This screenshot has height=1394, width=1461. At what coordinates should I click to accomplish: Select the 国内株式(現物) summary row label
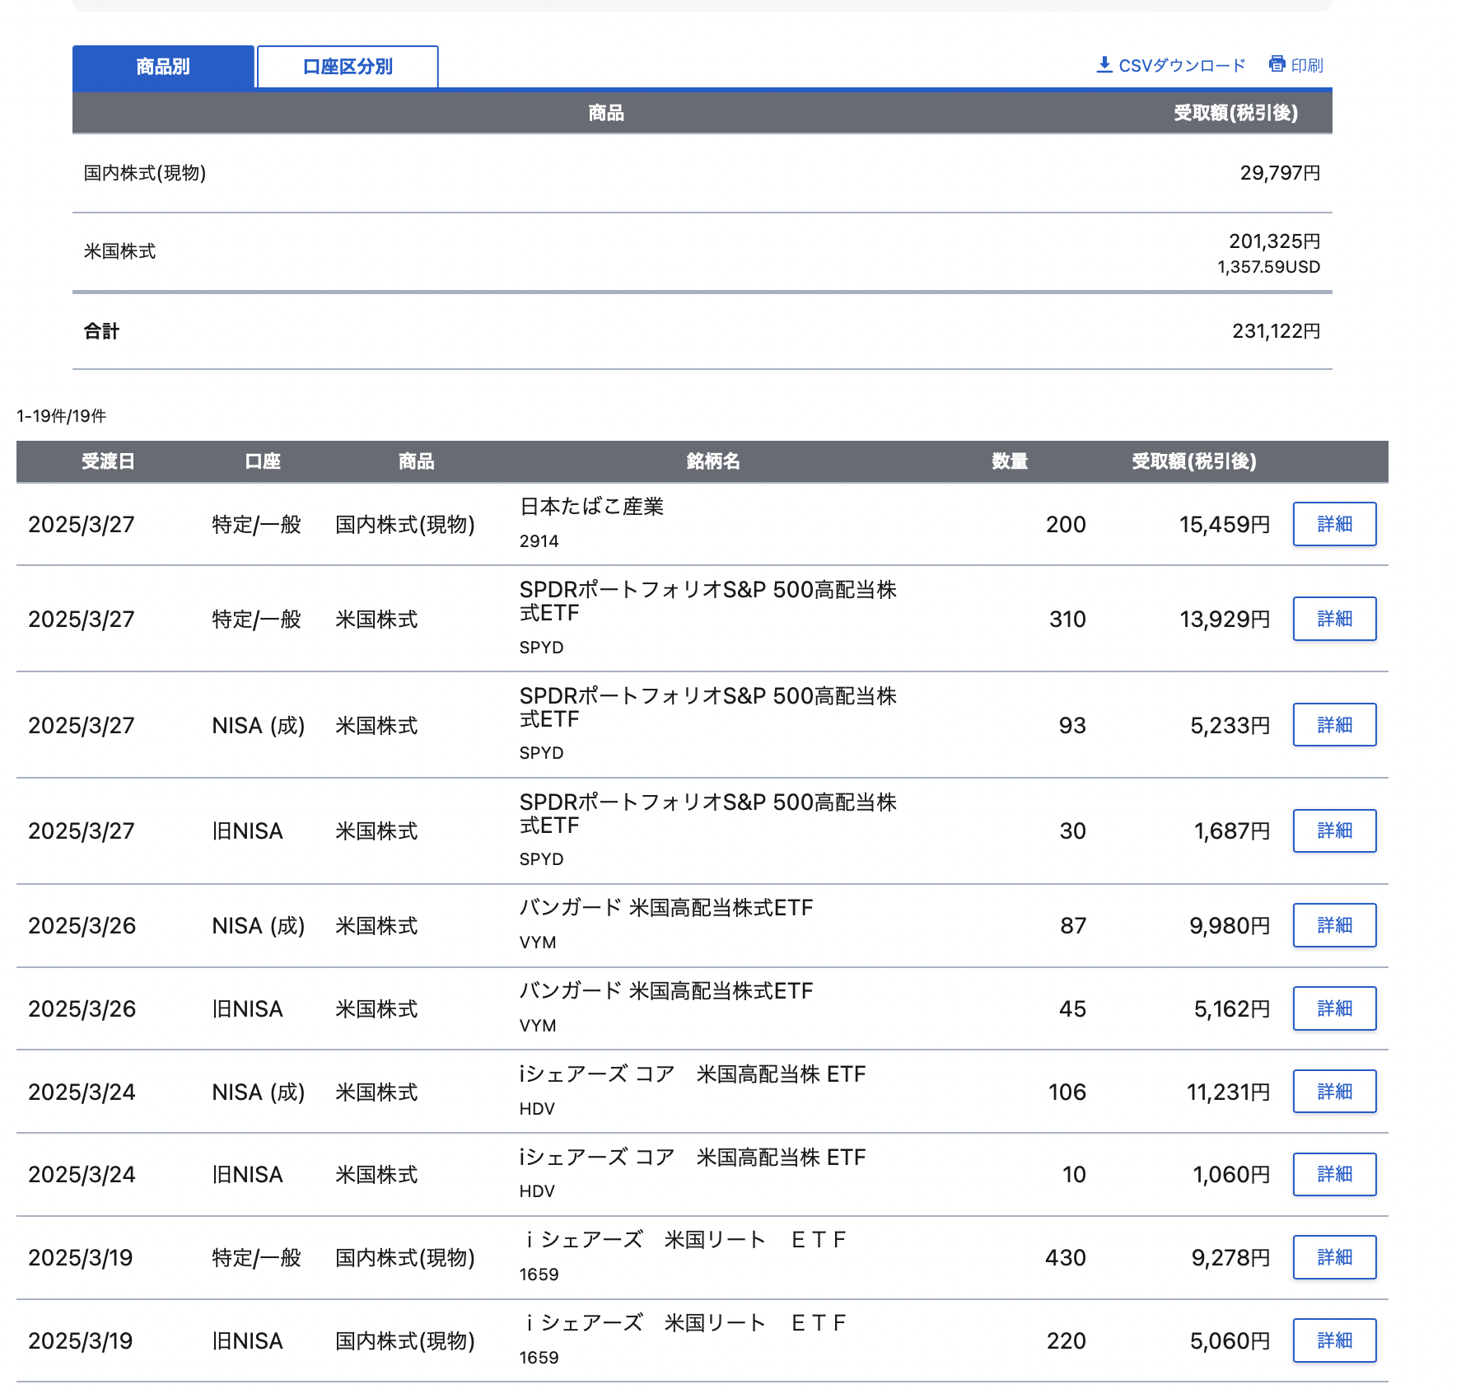coord(145,173)
